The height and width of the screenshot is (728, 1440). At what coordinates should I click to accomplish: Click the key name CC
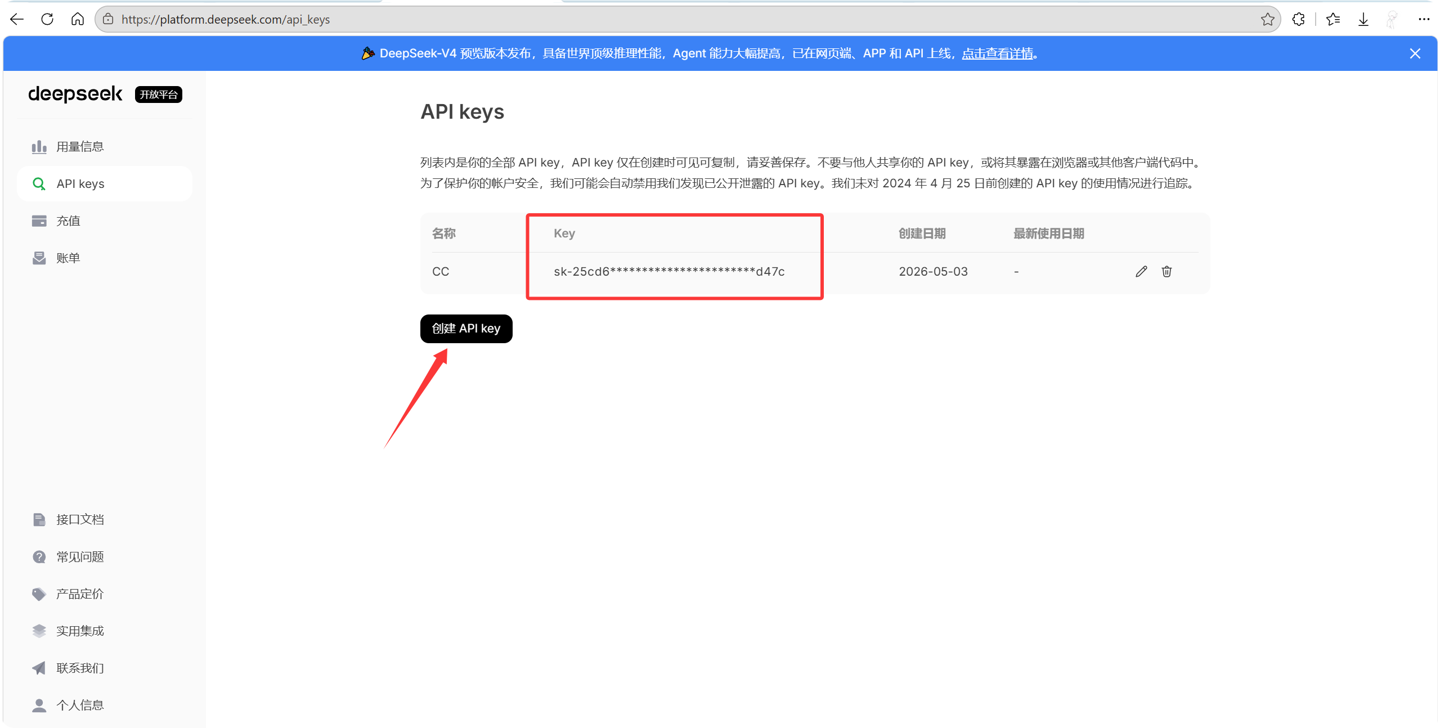click(x=441, y=272)
